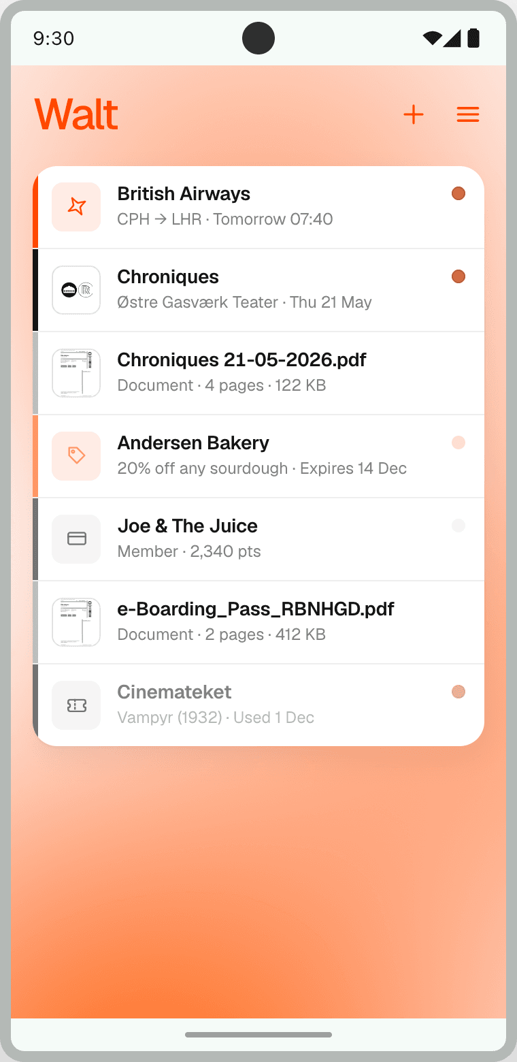Select the "CPH → LHR · Tomorrow 07:40" text
The image size is (517, 1062).
pyautogui.click(x=225, y=219)
